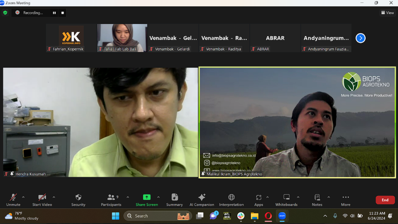Screen dimensions: 398x224
Task: Expand video options arrow beside Start Video
Action: [x=54, y=197]
